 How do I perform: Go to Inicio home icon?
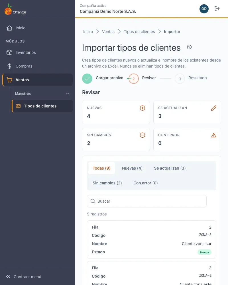coord(9,28)
